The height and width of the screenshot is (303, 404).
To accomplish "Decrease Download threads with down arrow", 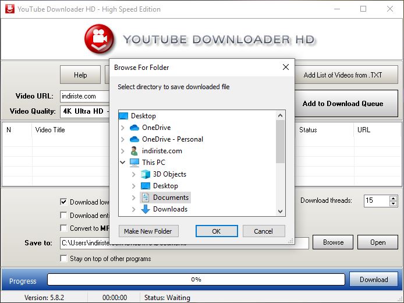I will point(393,203).
